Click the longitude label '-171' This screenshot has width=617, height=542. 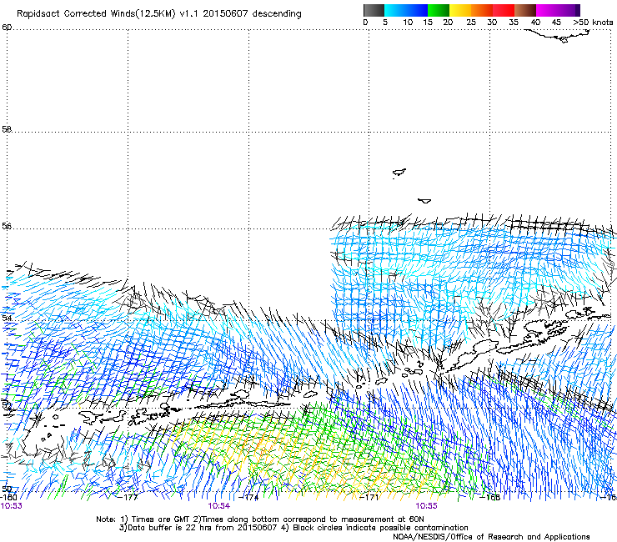pos(369,498)
